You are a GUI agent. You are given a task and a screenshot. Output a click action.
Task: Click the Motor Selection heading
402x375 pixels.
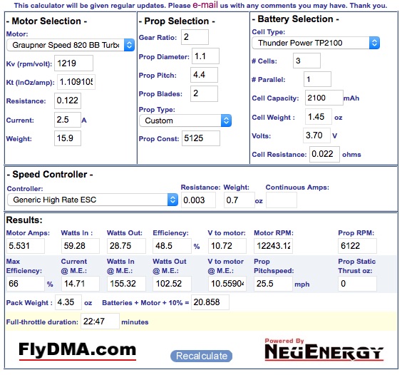click(x=46, y=21)
